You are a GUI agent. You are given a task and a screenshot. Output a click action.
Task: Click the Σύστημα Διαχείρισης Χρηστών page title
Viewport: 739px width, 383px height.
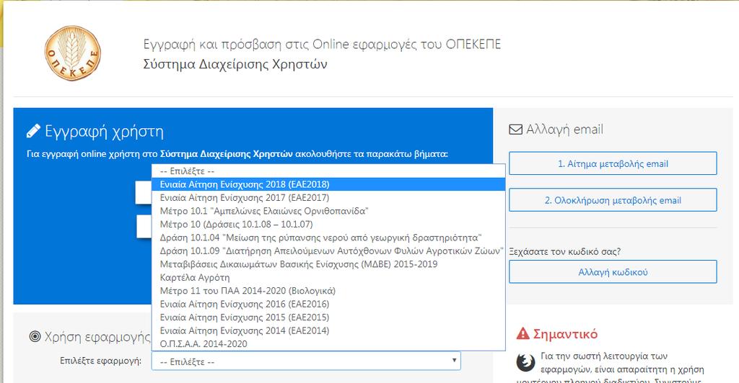tap(235, 64)
